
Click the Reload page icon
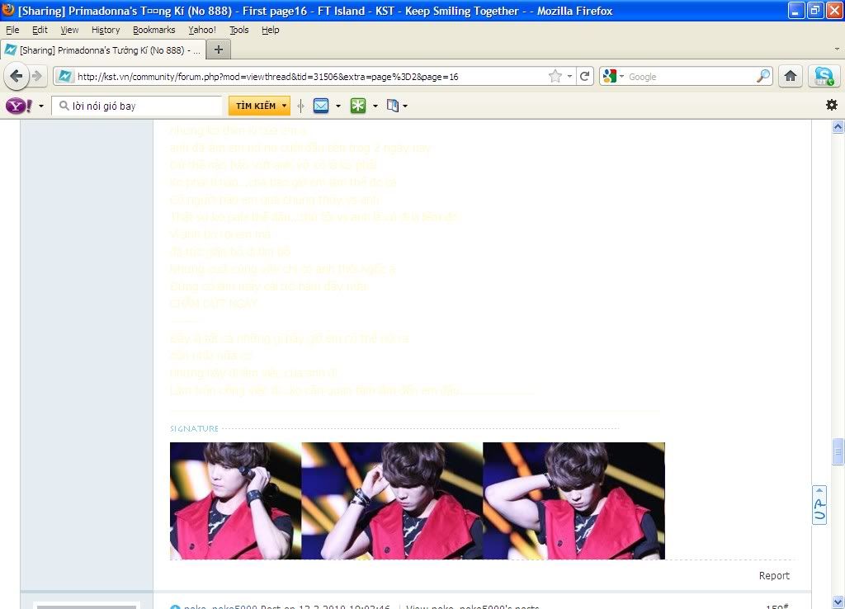(585, 77)
